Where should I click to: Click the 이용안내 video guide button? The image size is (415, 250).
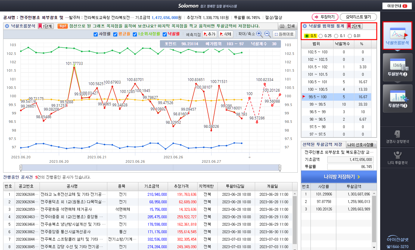tap(397, 6)
